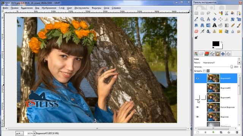Select the Airbrush tool
Viewport: 243px width, 136px height.
pos(202,31)
